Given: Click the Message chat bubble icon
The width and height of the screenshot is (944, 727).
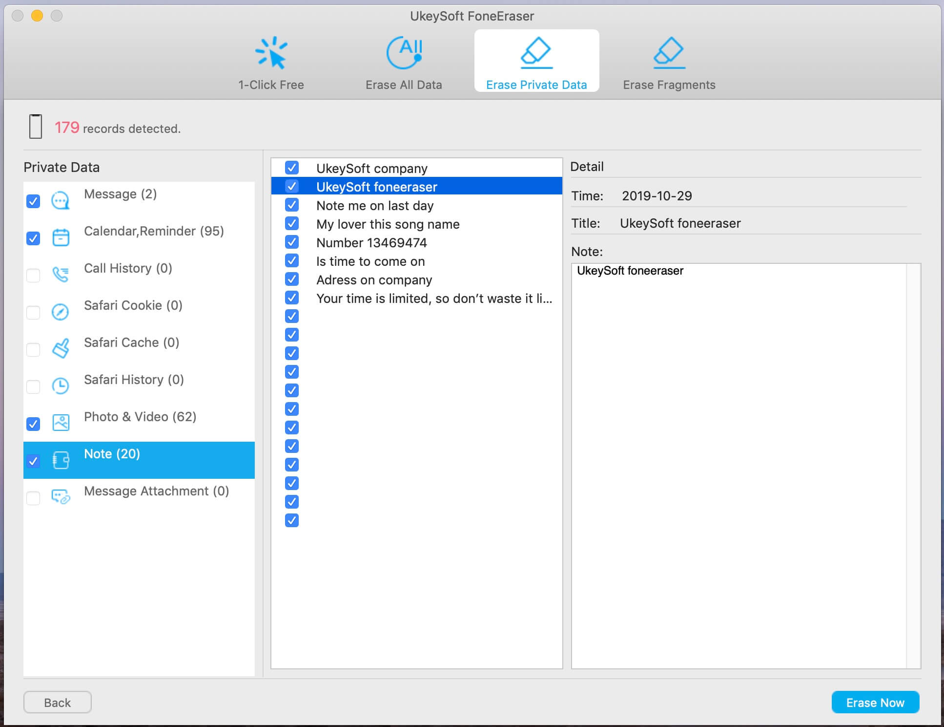Looking at the screenshot, I should (x=61, y=201).
